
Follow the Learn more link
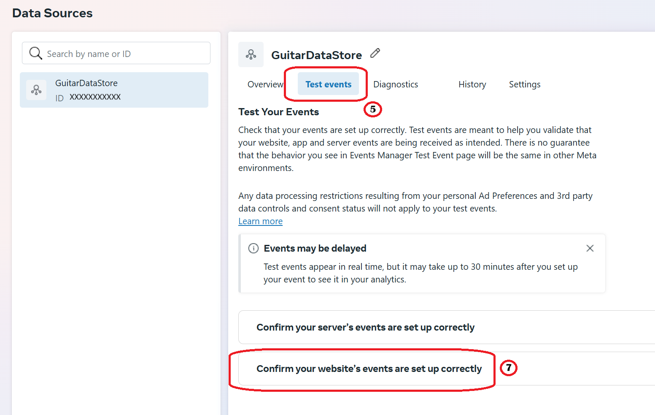(260, 221)
